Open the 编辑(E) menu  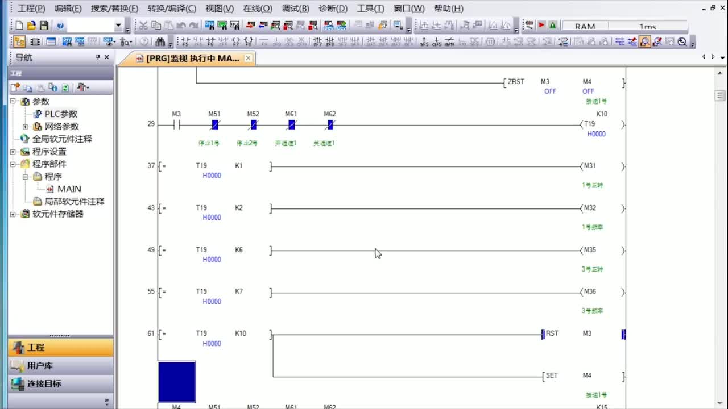pyautogui.click(x=68, y=9)
